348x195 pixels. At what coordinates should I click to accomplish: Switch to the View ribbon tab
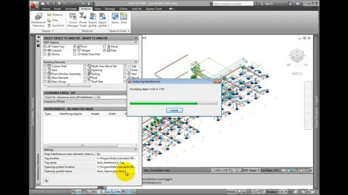coord(98,9)
